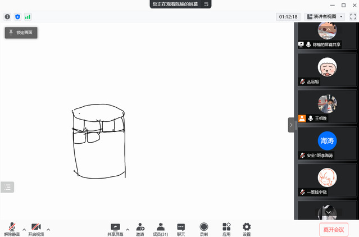Open the 邀请 invite icon
The width and height of the screenshot is (359, 237).
[140, 227]
